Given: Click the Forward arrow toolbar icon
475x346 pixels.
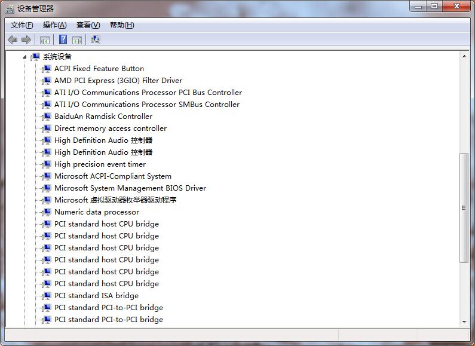Looking at the screenshot, I should (x=26, y=40).
